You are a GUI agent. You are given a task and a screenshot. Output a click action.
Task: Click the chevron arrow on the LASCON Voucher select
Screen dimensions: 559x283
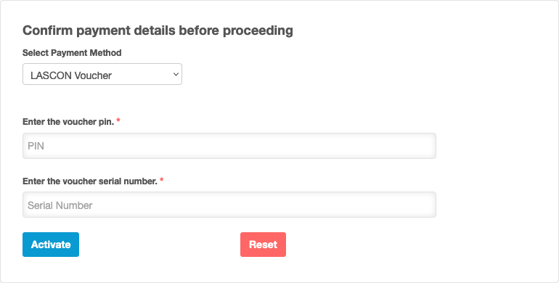click(x=176, y=75)
